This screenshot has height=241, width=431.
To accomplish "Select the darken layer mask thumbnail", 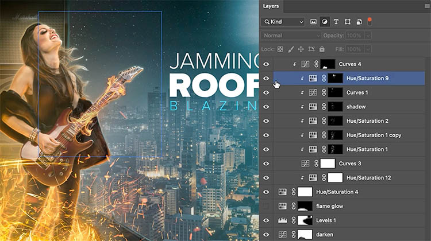I will [x=305, y=235].
